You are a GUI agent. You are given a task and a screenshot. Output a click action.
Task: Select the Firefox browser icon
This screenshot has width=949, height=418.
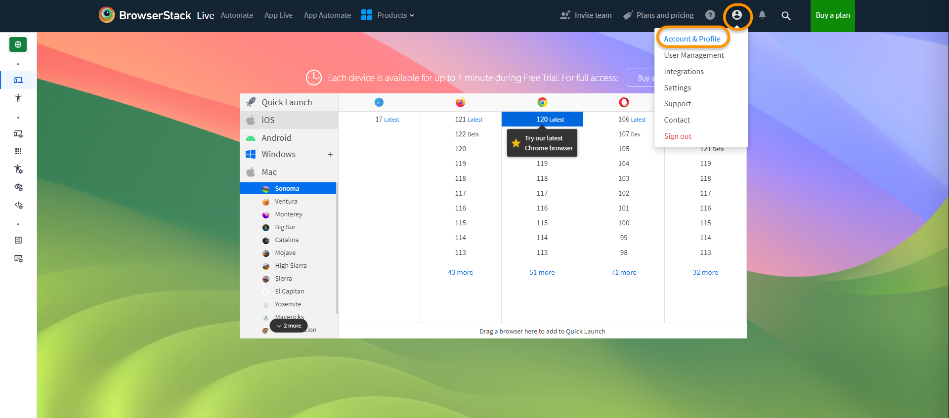click(x=461, y=102)
